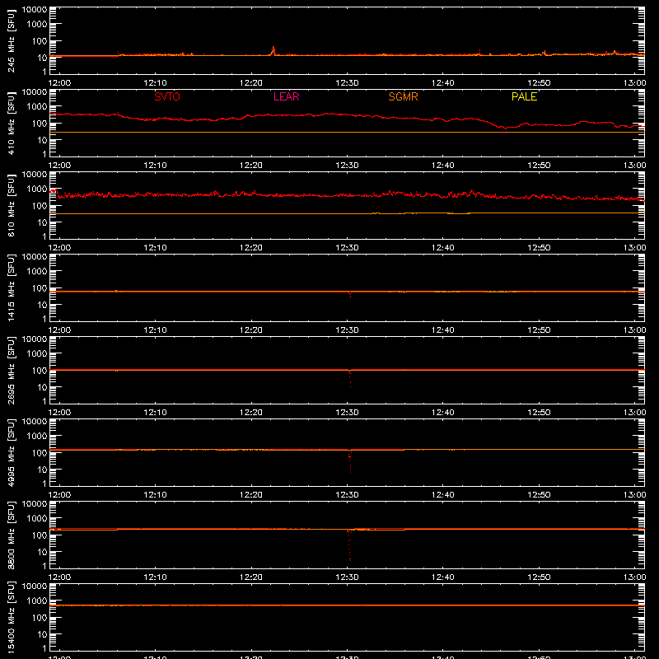Click the 8800 MHz dropout points near 12:30
The width and height of the screenshot is (659, 659).
point(349,545)
